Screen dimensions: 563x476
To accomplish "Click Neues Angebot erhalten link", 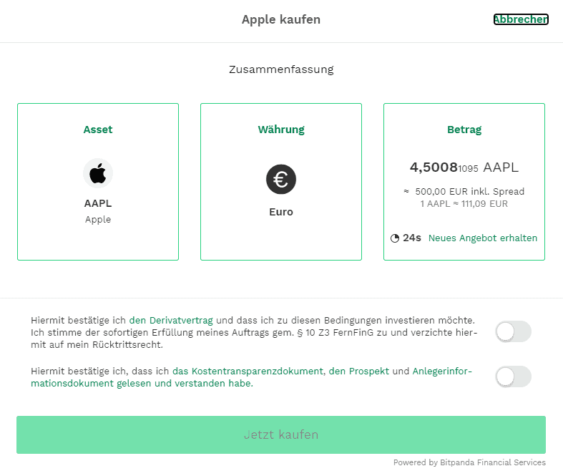I will (483, 238).
